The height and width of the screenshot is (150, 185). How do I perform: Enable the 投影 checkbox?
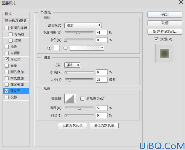point(7,97)
